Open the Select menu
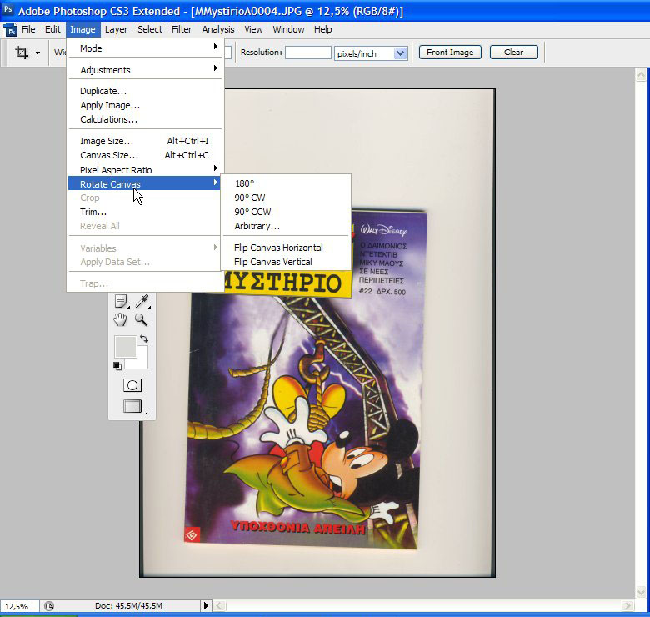Image resolution: width=650 pixels, height=617 pixels. click(150, 29)
